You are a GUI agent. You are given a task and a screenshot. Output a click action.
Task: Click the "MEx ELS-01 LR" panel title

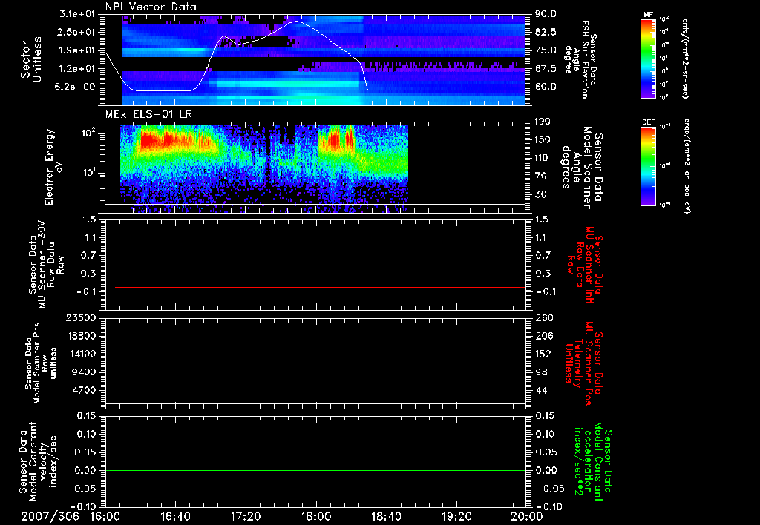[x=148, y=114]
